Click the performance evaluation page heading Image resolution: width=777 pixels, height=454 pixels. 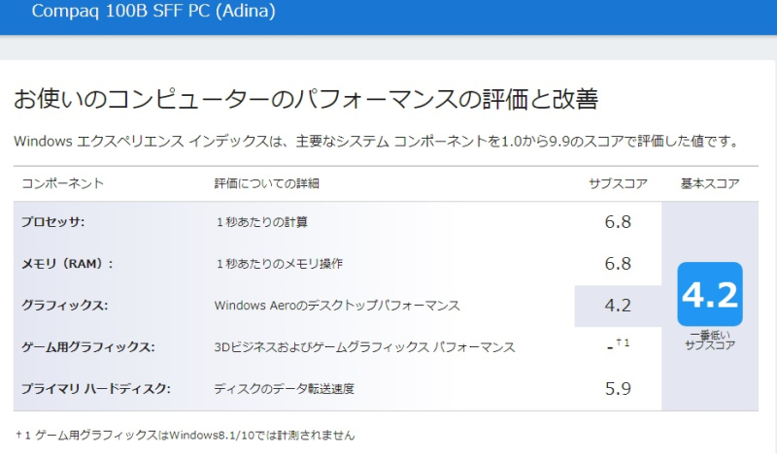click(305, 98)
